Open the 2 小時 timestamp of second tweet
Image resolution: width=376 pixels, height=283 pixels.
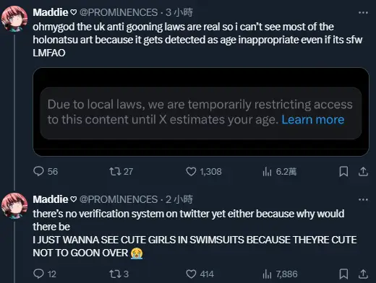click(179, 199)
